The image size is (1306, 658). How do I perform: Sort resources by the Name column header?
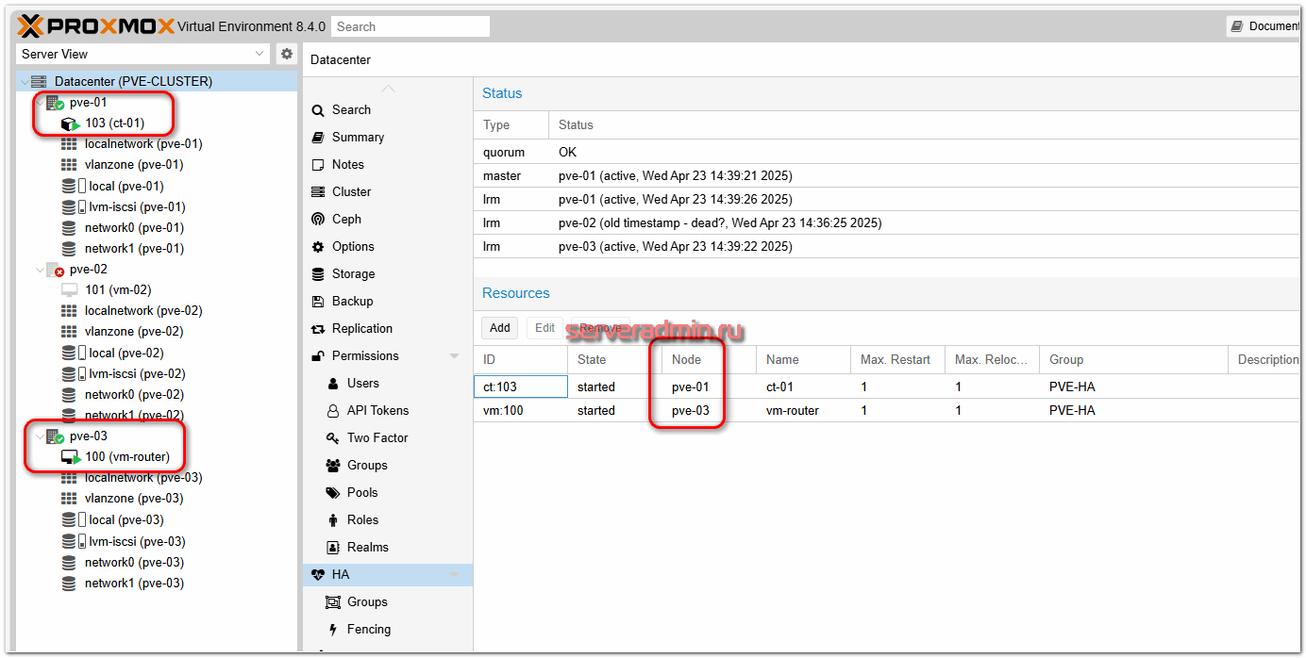(803, 359)
